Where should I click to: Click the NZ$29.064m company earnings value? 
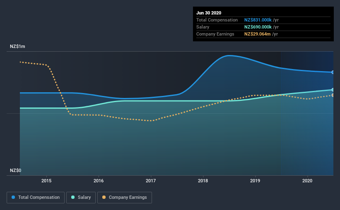258,34
